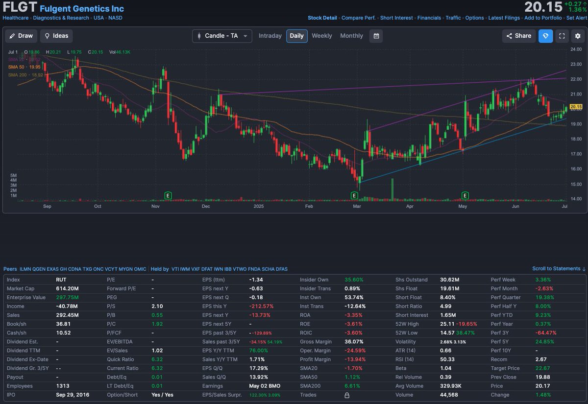588x404 pixels.
Task: Open the Draw tool
Action: tap(22, 36)
